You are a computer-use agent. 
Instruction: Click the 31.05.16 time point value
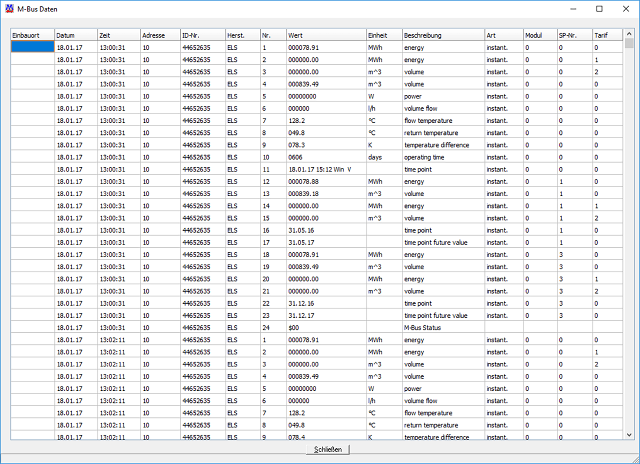coord(326,230)
